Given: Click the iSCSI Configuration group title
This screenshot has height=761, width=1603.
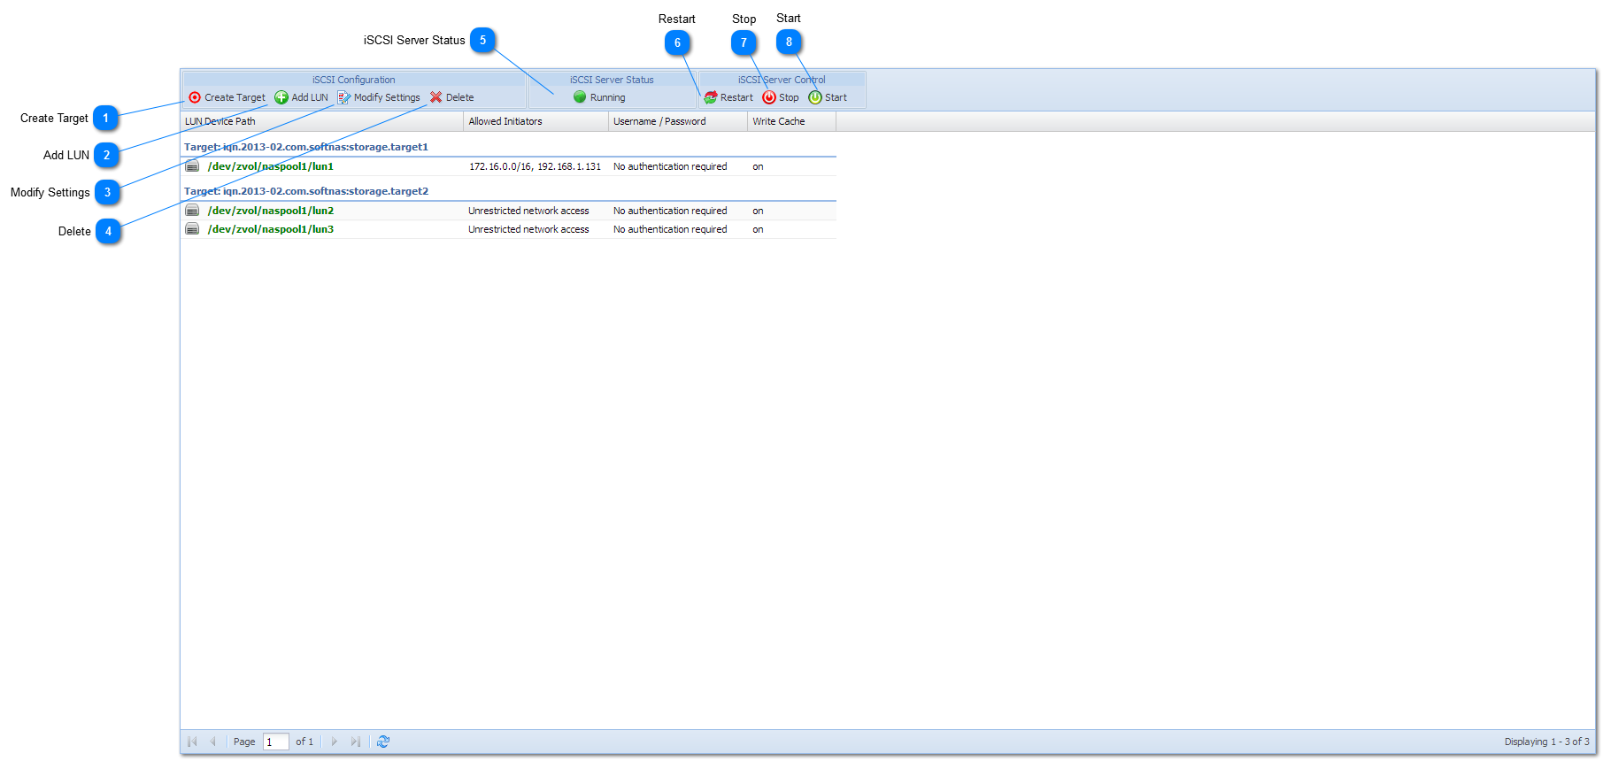Looking at the screenshot, I should 353,80.
